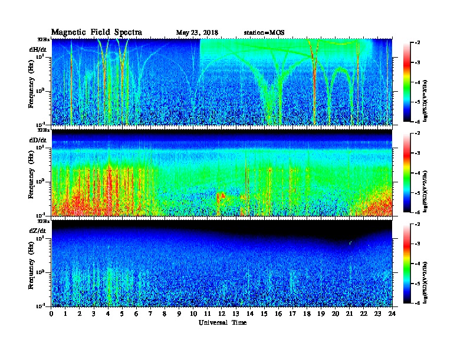Click the dZ/dt spectrogram plot
467x360 pixels.
click(x=222, y=264)
